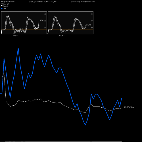Image resolution: width=142 pixels, height=142 pixels.
Task: Click the 37.93 value in FULL chart
Action: 89,25
